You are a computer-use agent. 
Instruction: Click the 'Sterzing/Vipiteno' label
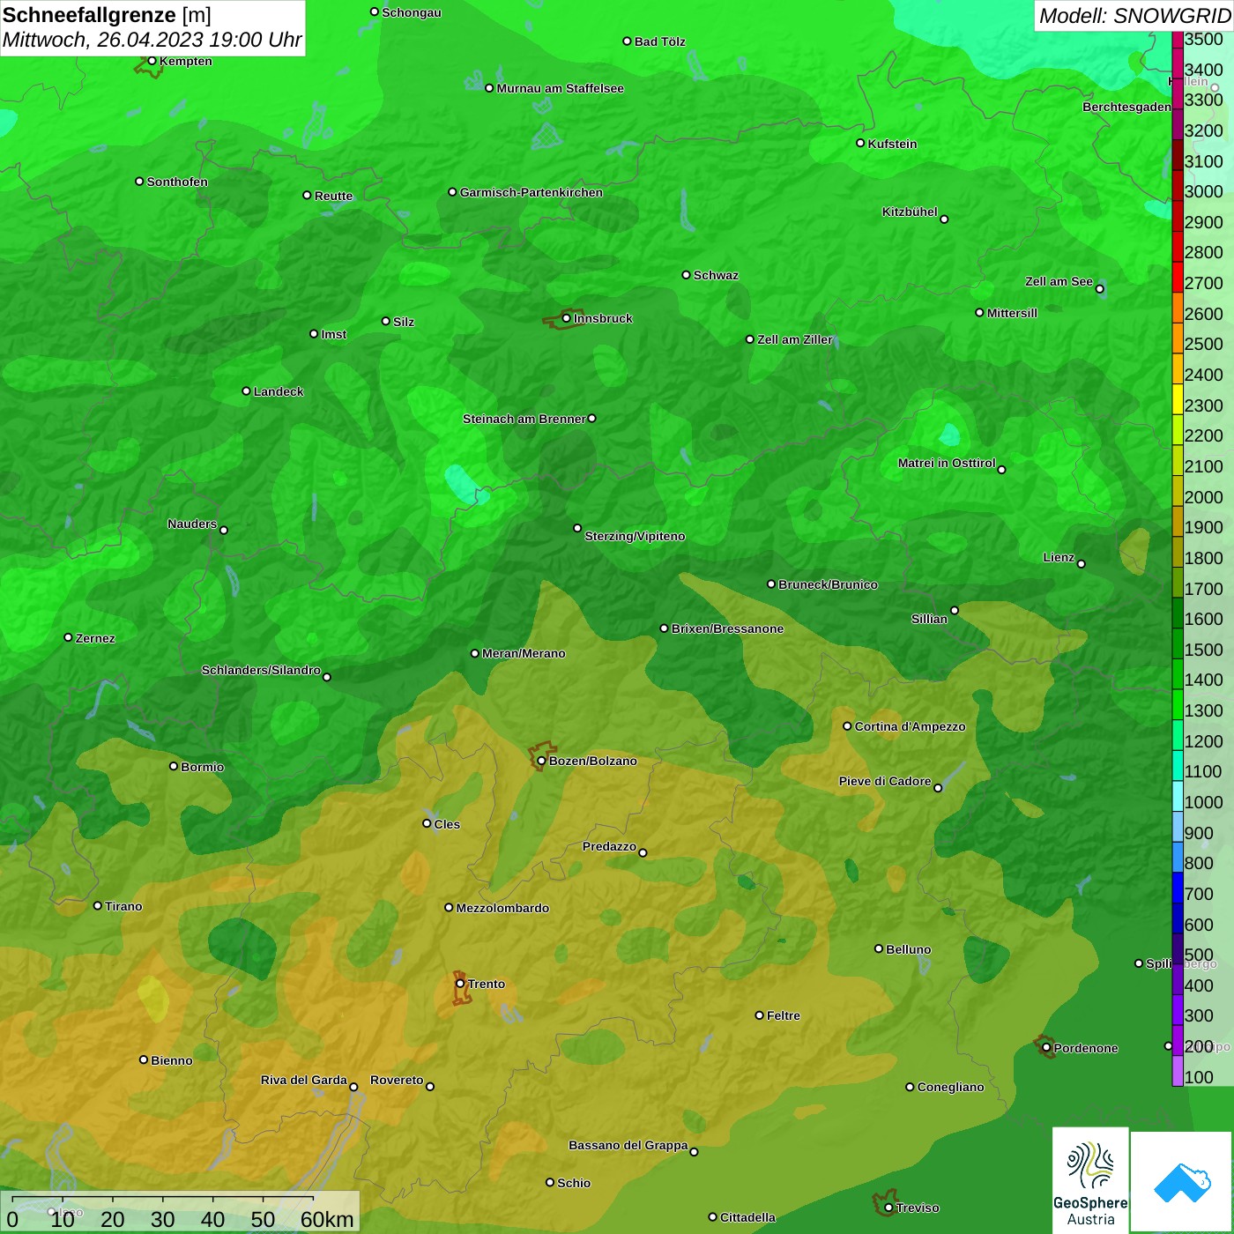pos(635,536)
